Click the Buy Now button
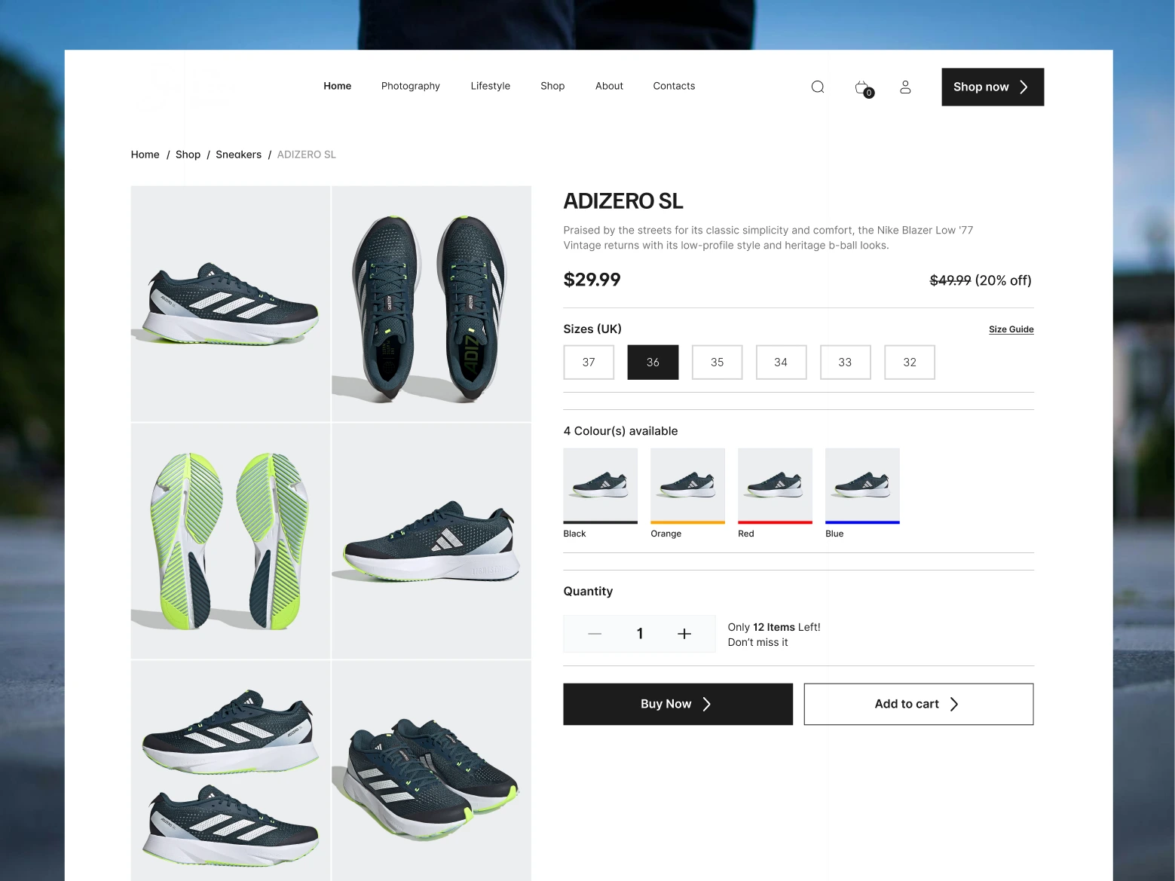Viewport: 1175px width, 881px height. [678, 704]
